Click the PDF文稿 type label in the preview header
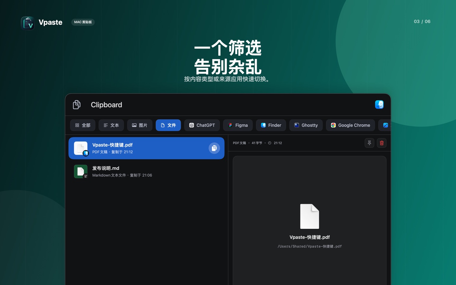 pos(239,143)
